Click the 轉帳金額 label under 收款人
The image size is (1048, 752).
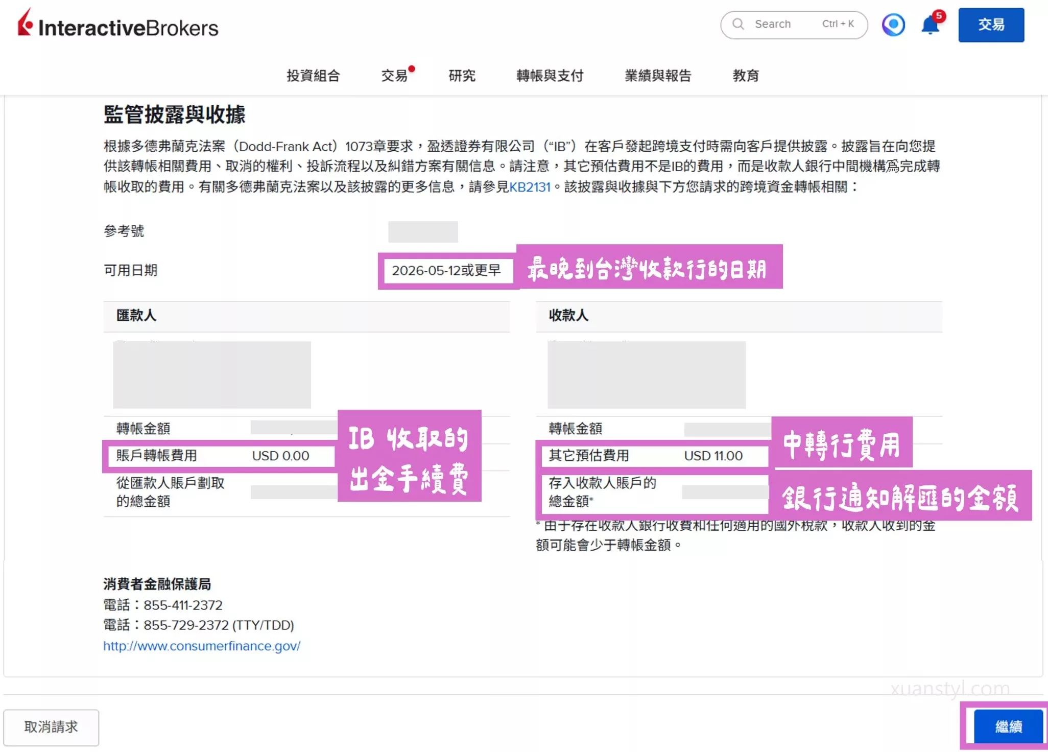click(x=575, y=429)
